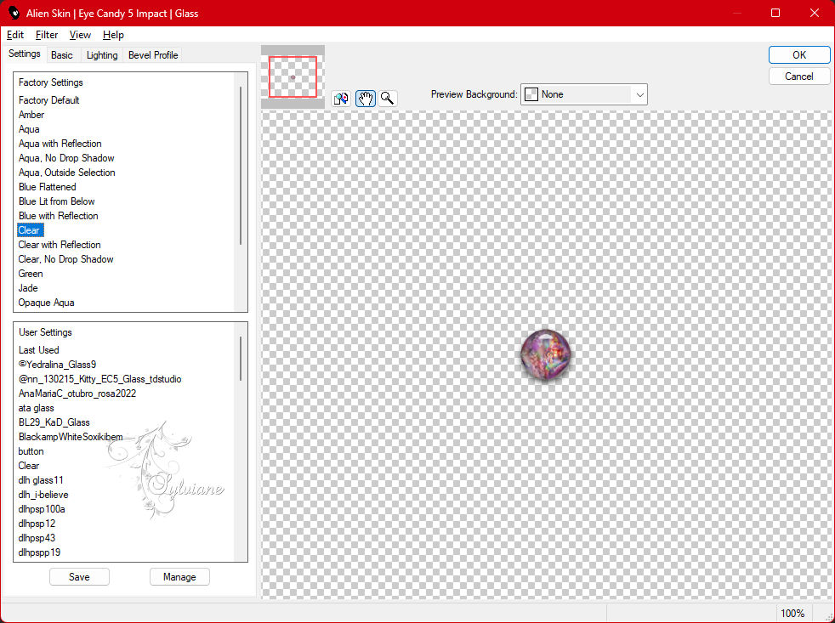
Task: Click the User Settings list scrollbar
Action: [x=241, y=358]
